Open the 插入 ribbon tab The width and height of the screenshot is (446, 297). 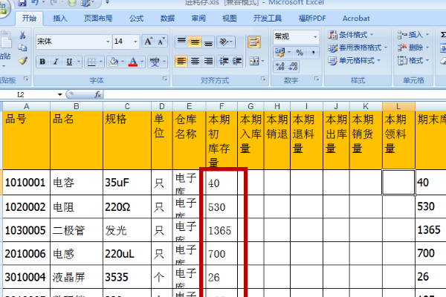pos(60,19)
